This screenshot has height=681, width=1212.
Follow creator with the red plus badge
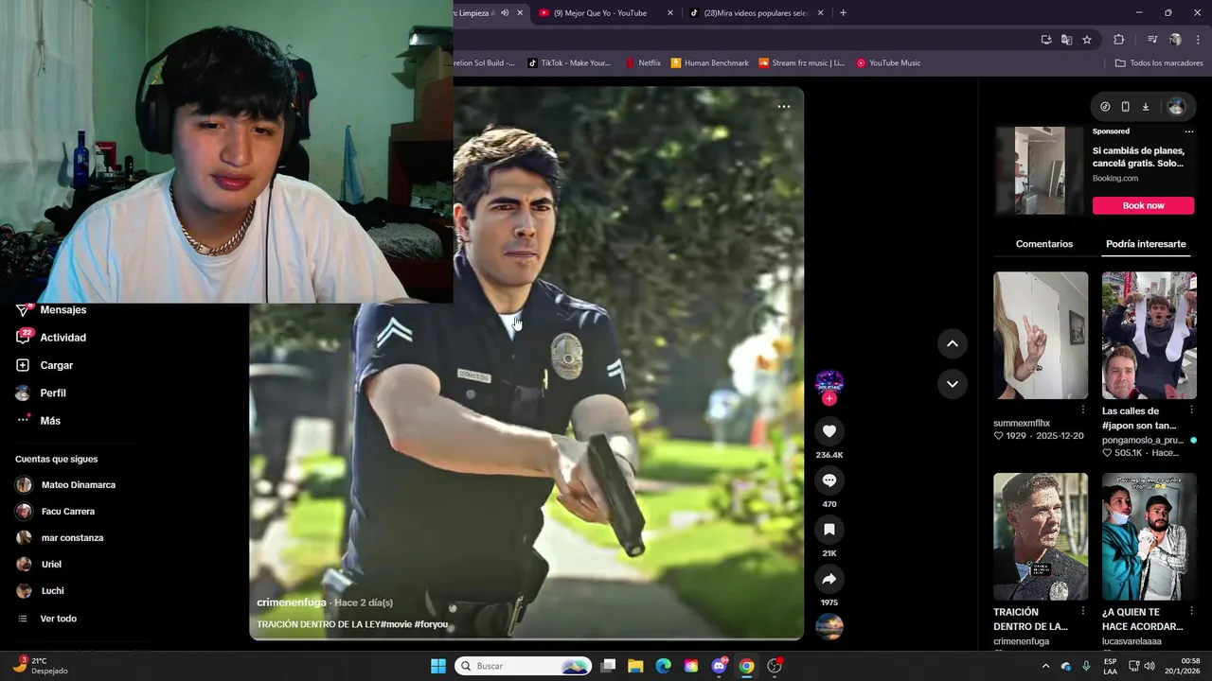click(x=829, y=399)
